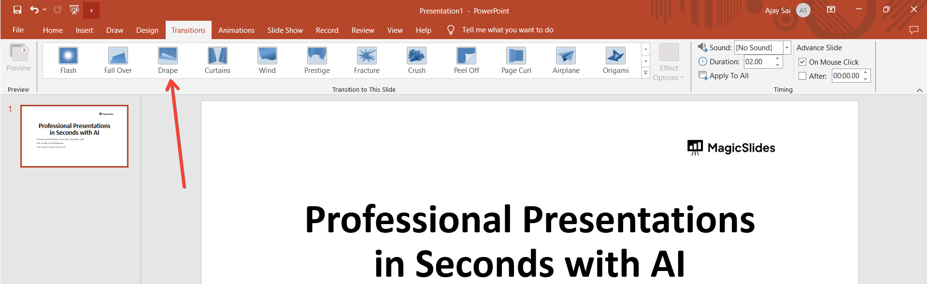Viewport: 927px width, 284px height.
Task: Decrease the After time with down arrow
Action: (x=866, y=79)
